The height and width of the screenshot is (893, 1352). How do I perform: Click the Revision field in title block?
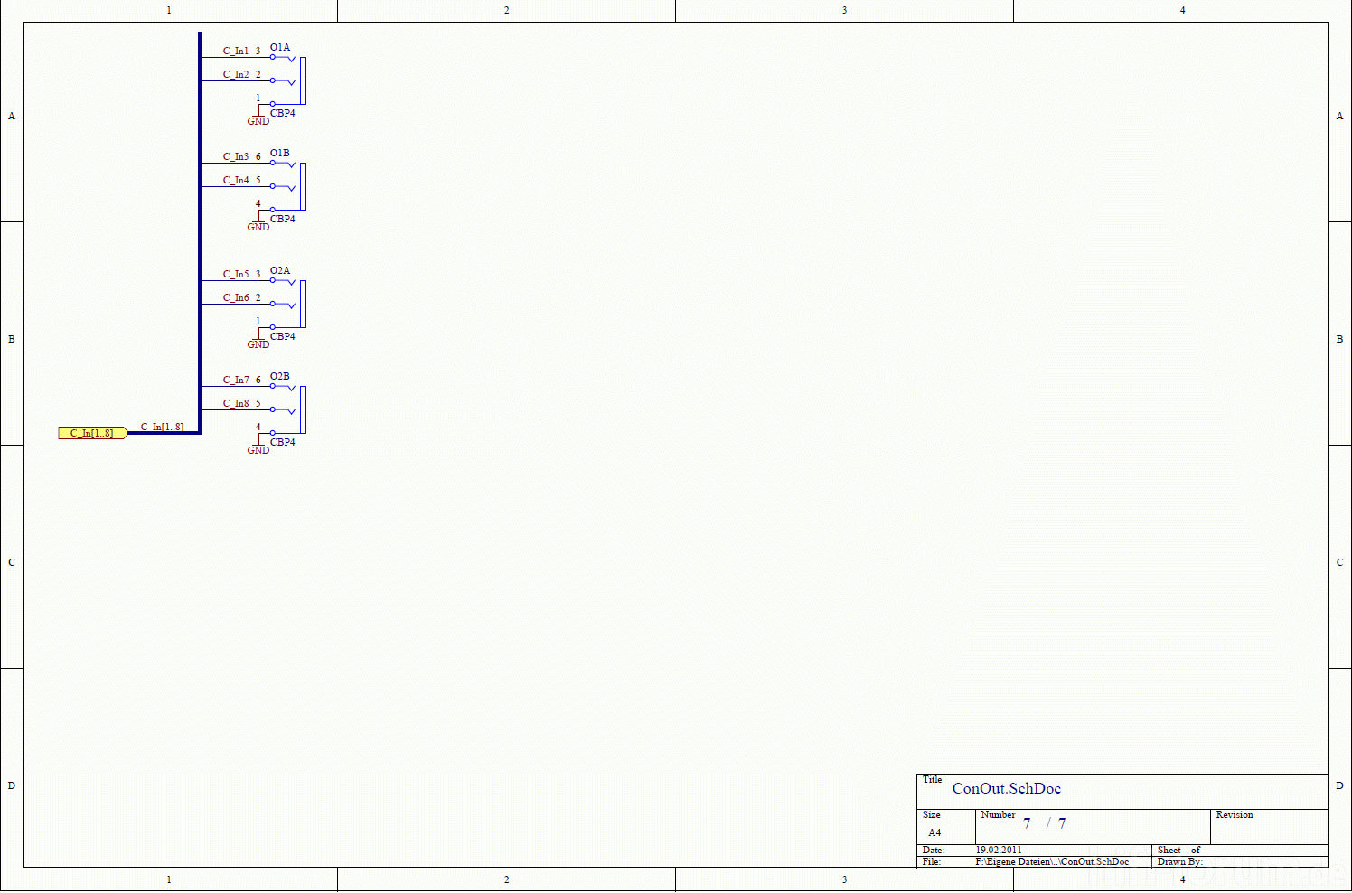(1269, 826)
